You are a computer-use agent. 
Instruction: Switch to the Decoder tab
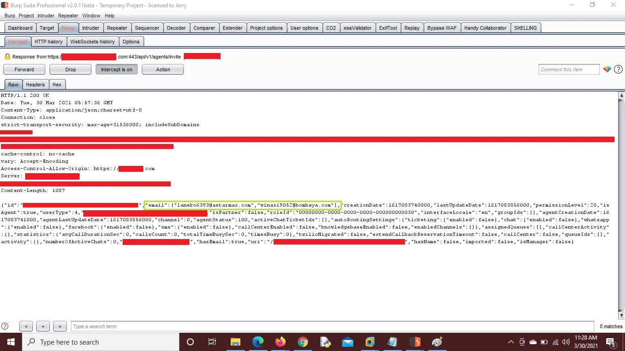coord(176,28)
